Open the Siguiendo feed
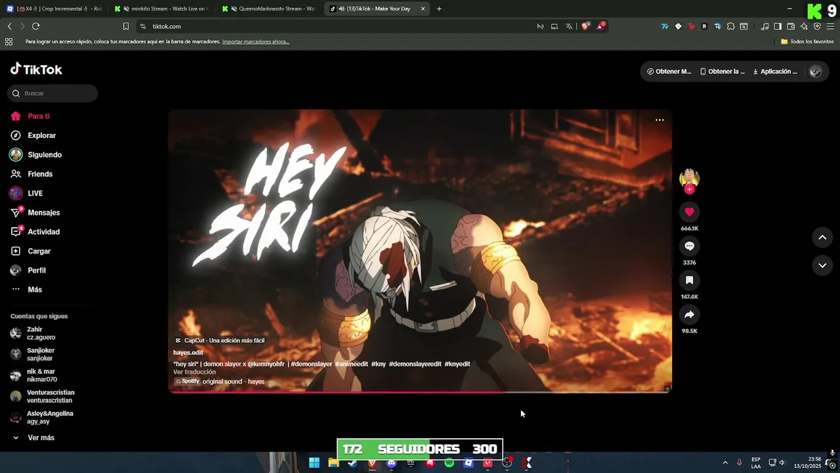This screenshot has width=840, height=473. [36, 155]
